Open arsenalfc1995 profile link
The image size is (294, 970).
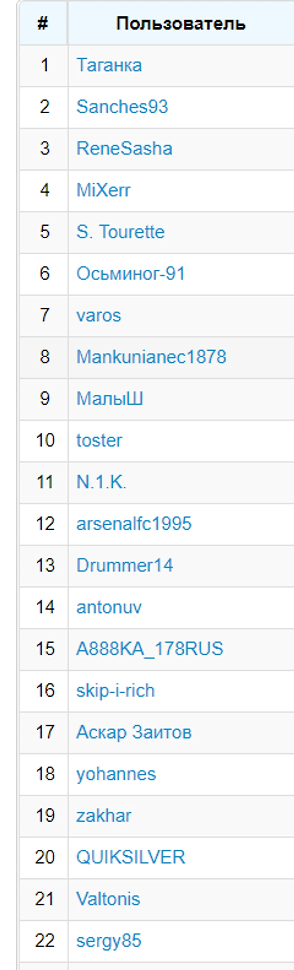tap(134, 524)
